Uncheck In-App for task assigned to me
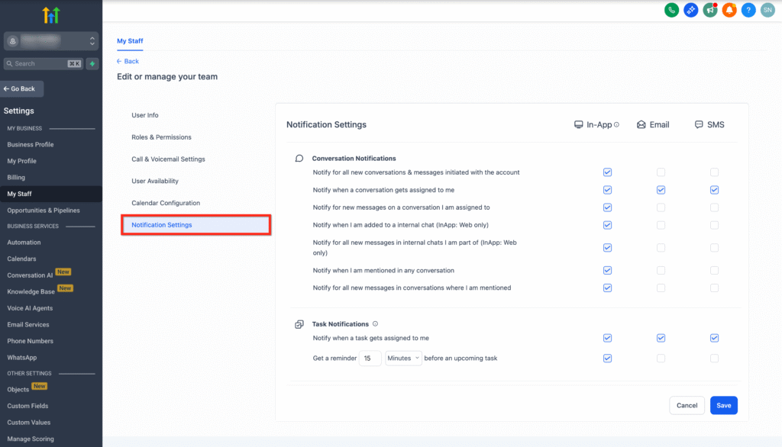This screenshot has height=447, width=782. click(607, 338)
